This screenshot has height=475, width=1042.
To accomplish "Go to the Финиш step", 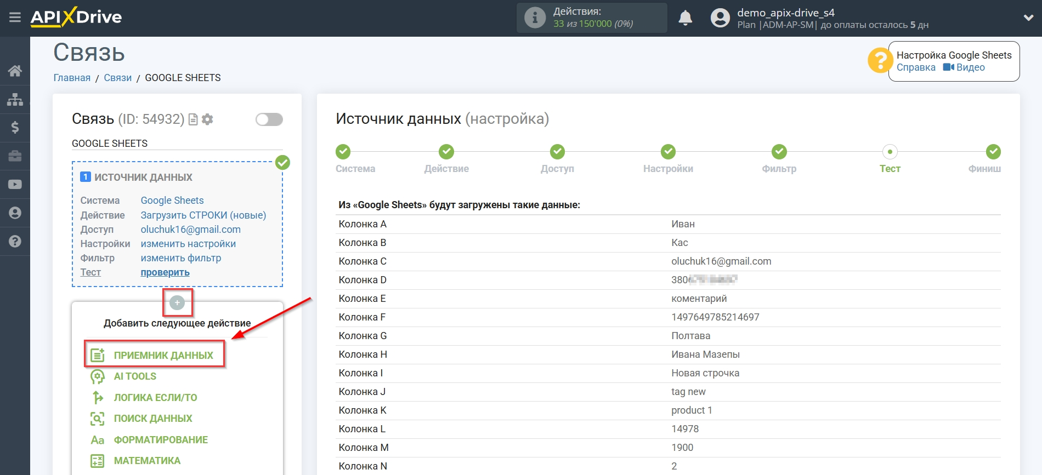I will [x=993, y=152].
